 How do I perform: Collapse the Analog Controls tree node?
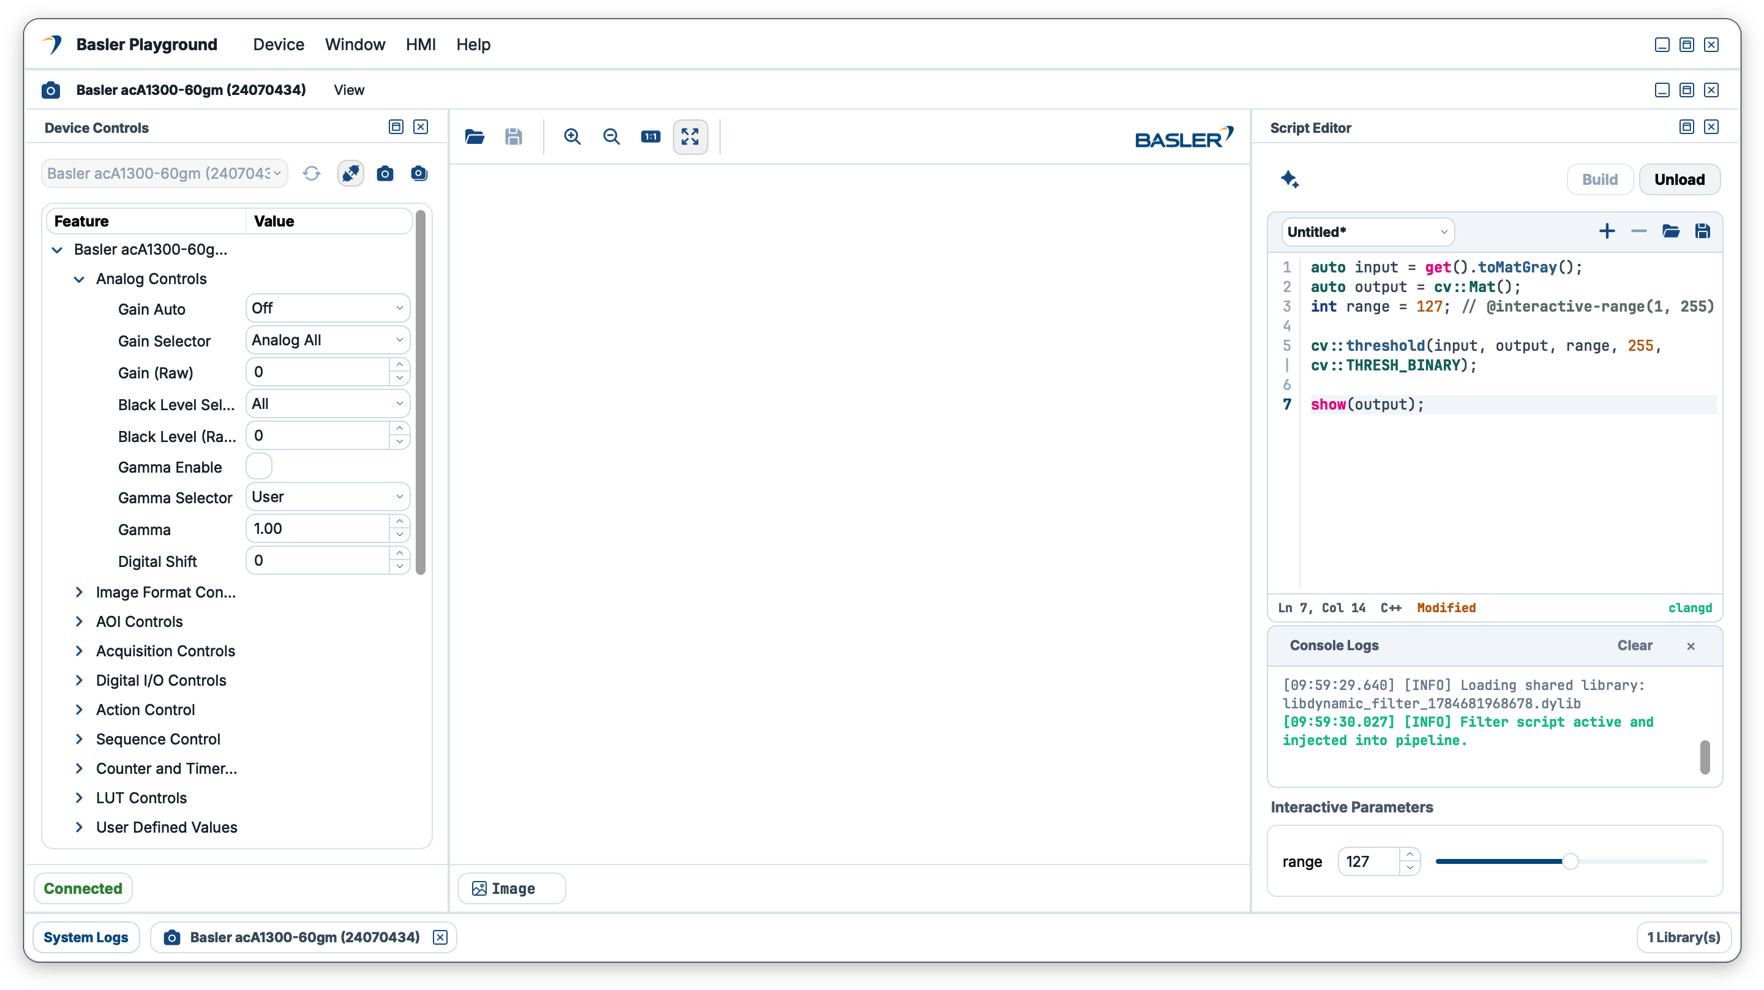coord(80,279)
